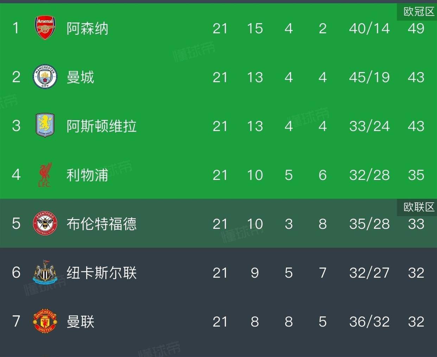Click the Manchester City club crest
This screenshot has height=357, width=437.
coord(45,77)
